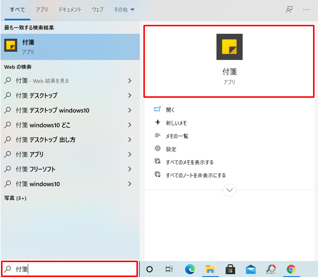Choose 設定 action for 付箋

tap(171, 149)
